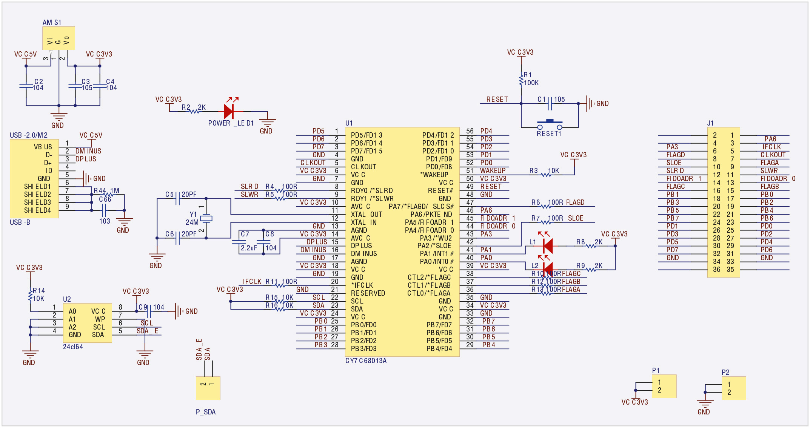
Task: Select the CY7C68013A microcontroller symbol U1
Action: (402, 241)
